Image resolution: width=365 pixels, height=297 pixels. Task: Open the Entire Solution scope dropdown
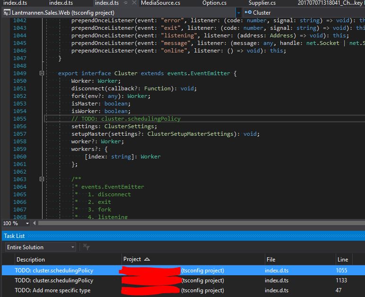[41, 247]
